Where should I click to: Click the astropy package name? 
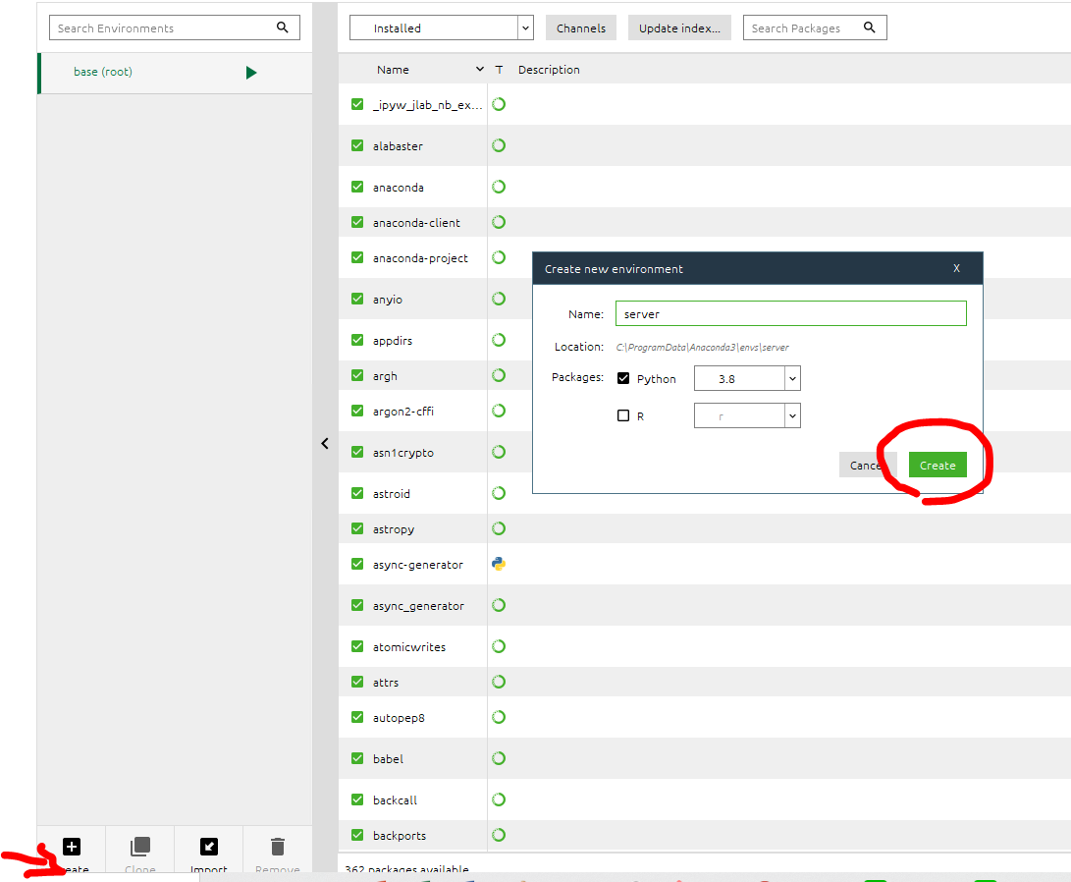click(394, 529)
